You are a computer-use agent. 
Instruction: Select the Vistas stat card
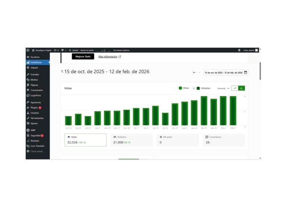point(86,140)
